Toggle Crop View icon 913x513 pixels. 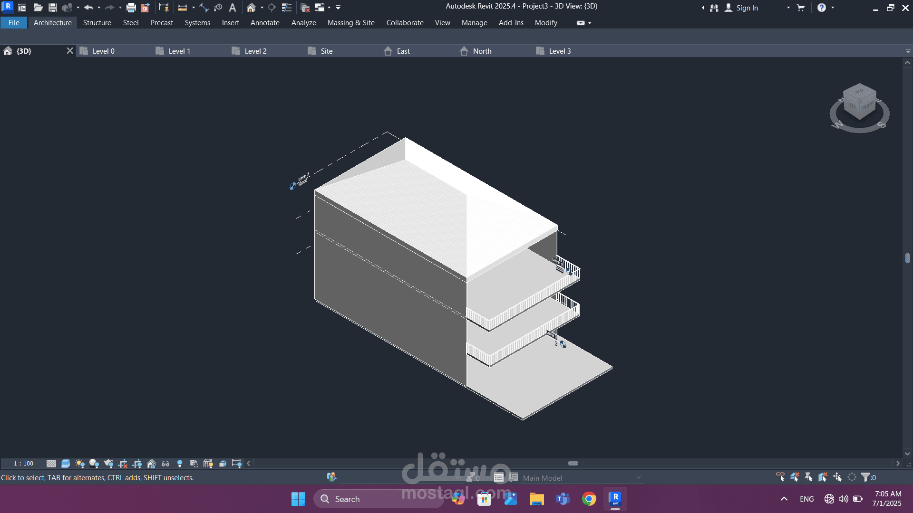[x=123, y=464]
